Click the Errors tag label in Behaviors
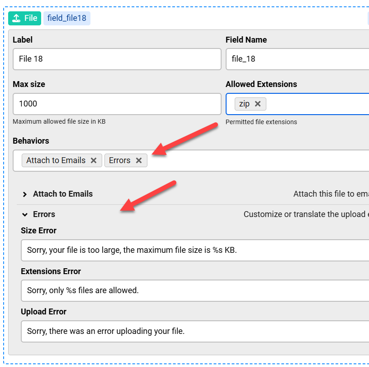This screenshot has height=367, width=369. [x=119, y=160]
